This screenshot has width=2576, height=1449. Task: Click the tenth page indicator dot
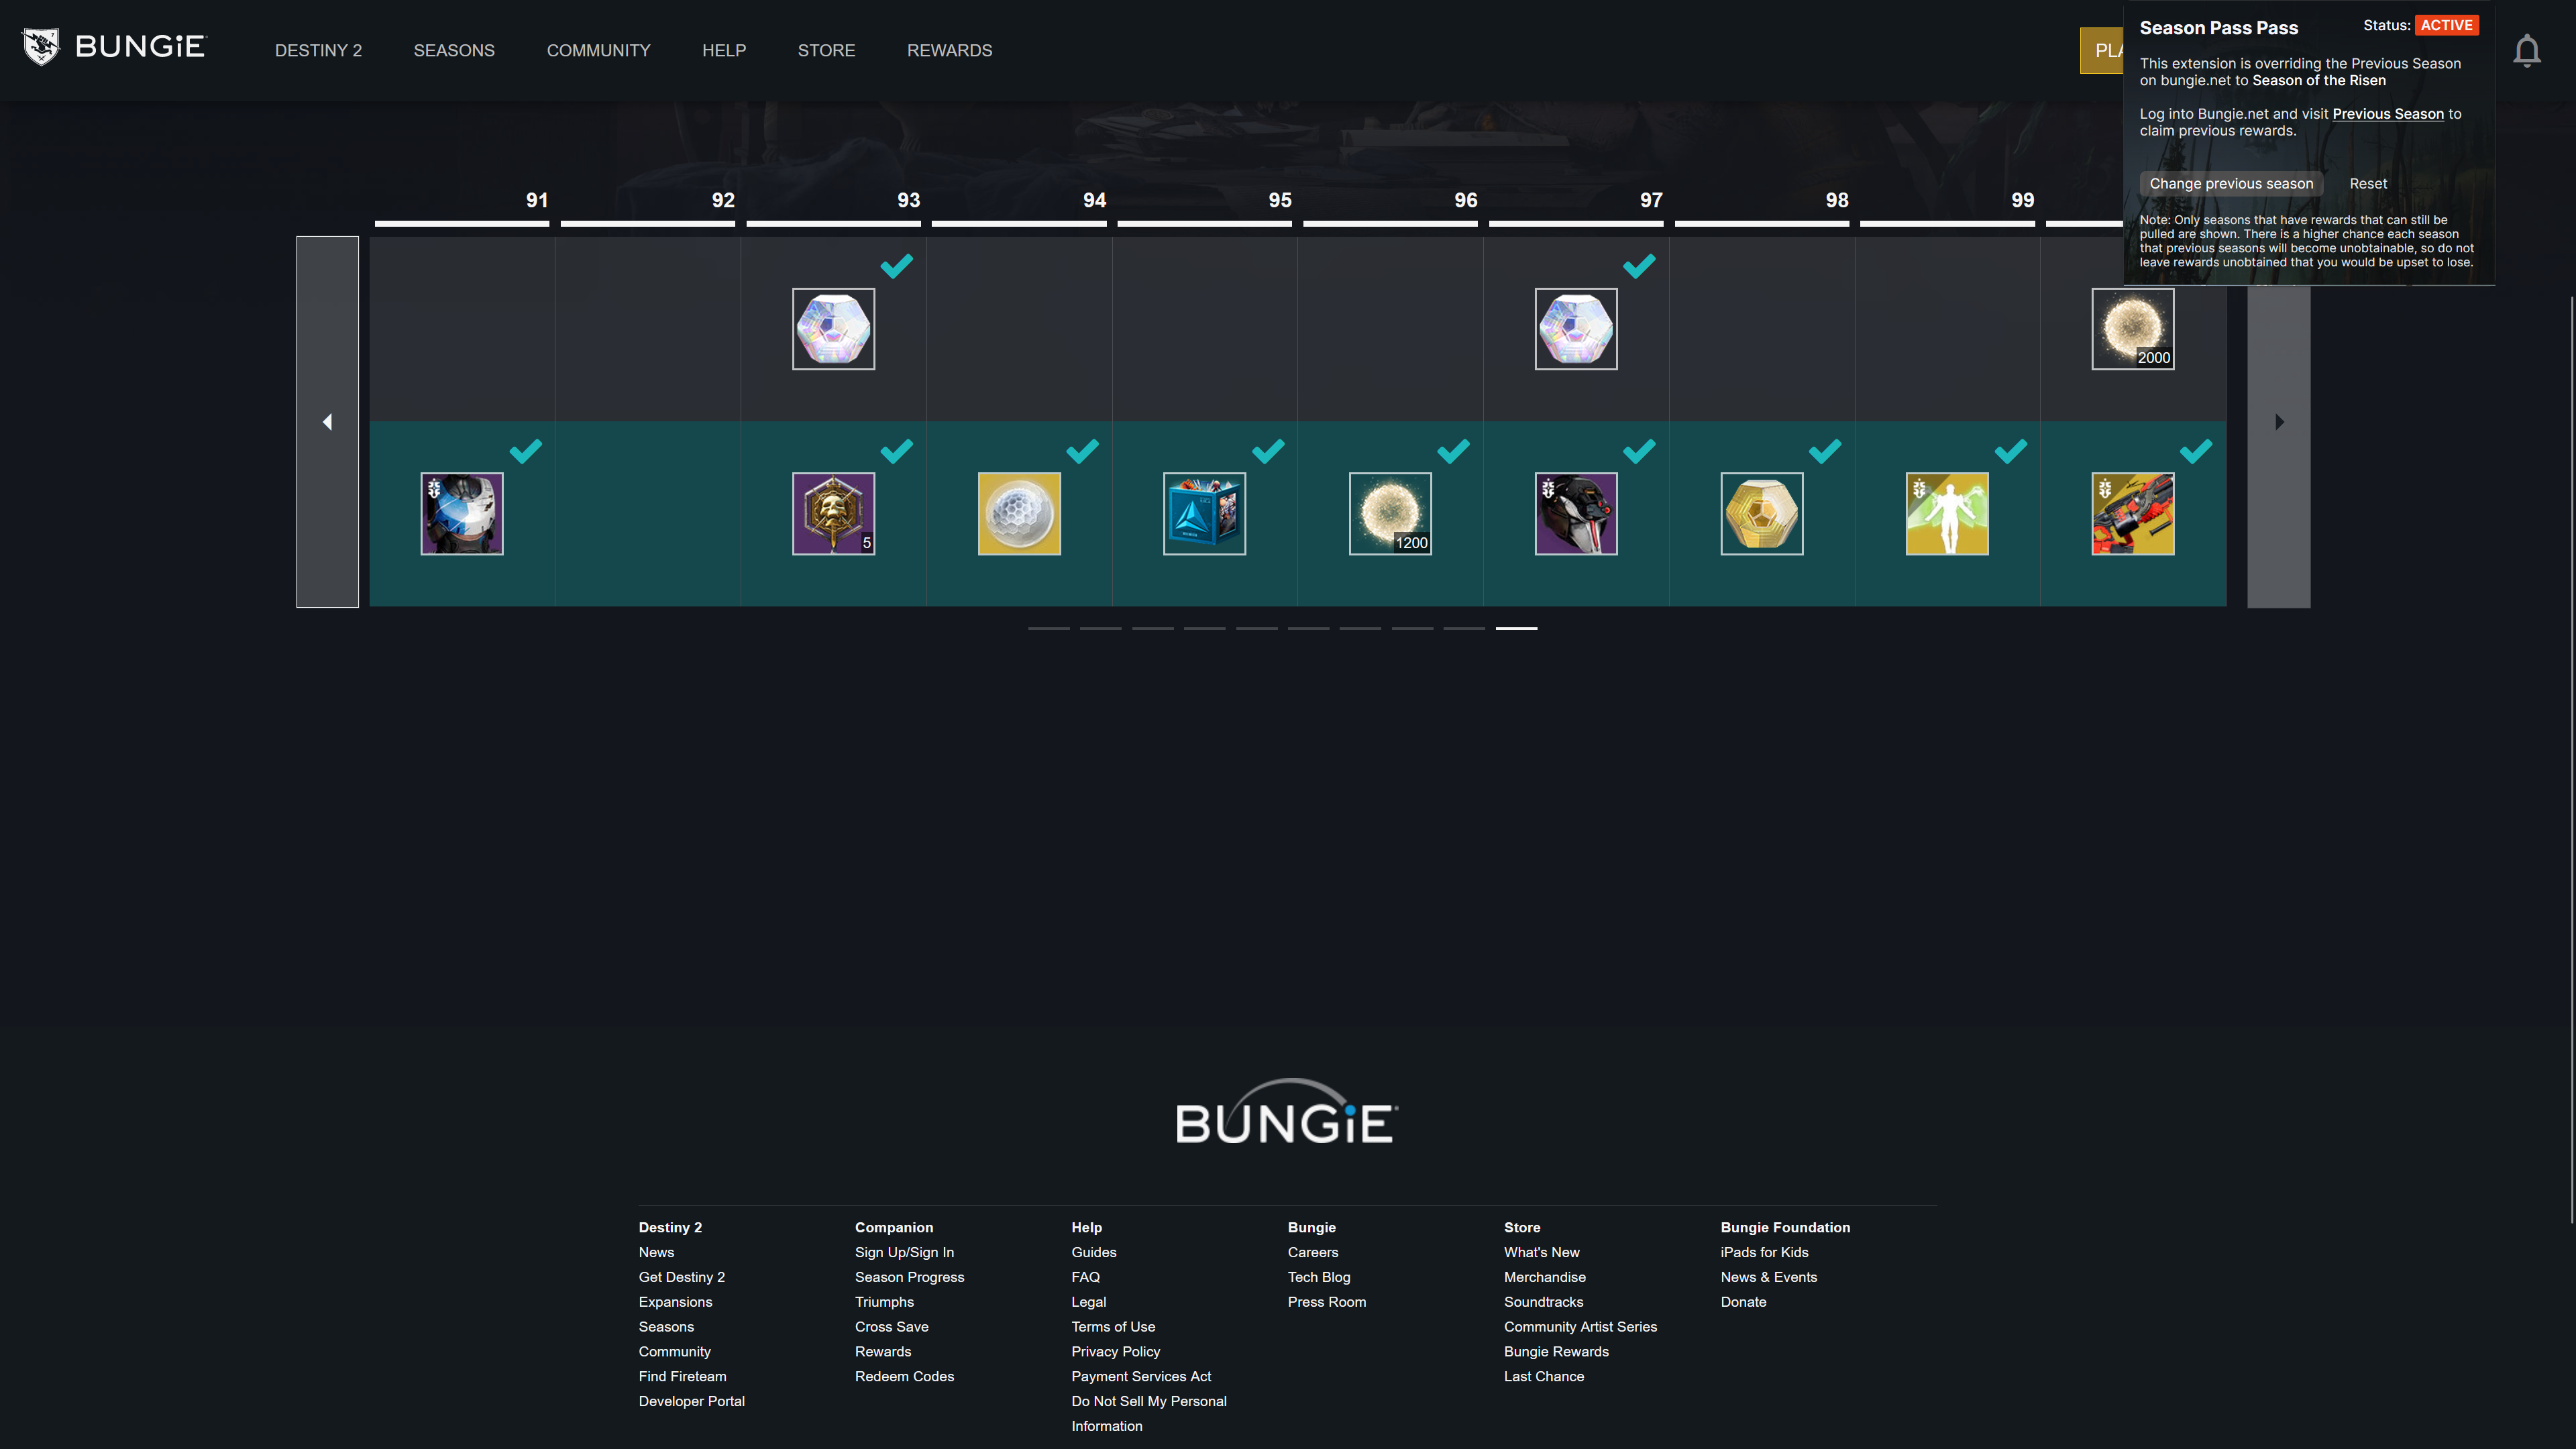[x=1516, y=627]
